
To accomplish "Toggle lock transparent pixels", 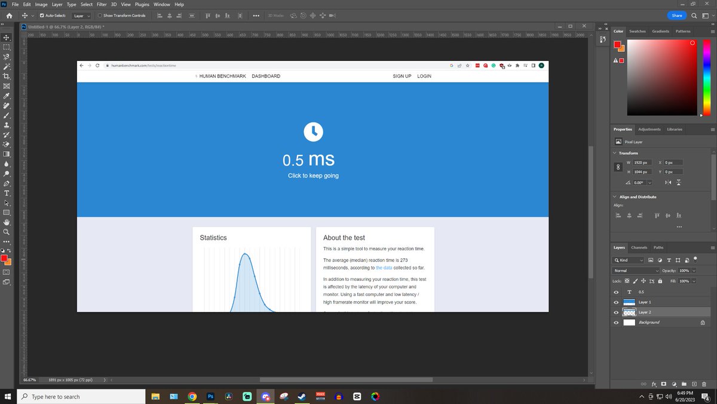I will click(627, 281).
